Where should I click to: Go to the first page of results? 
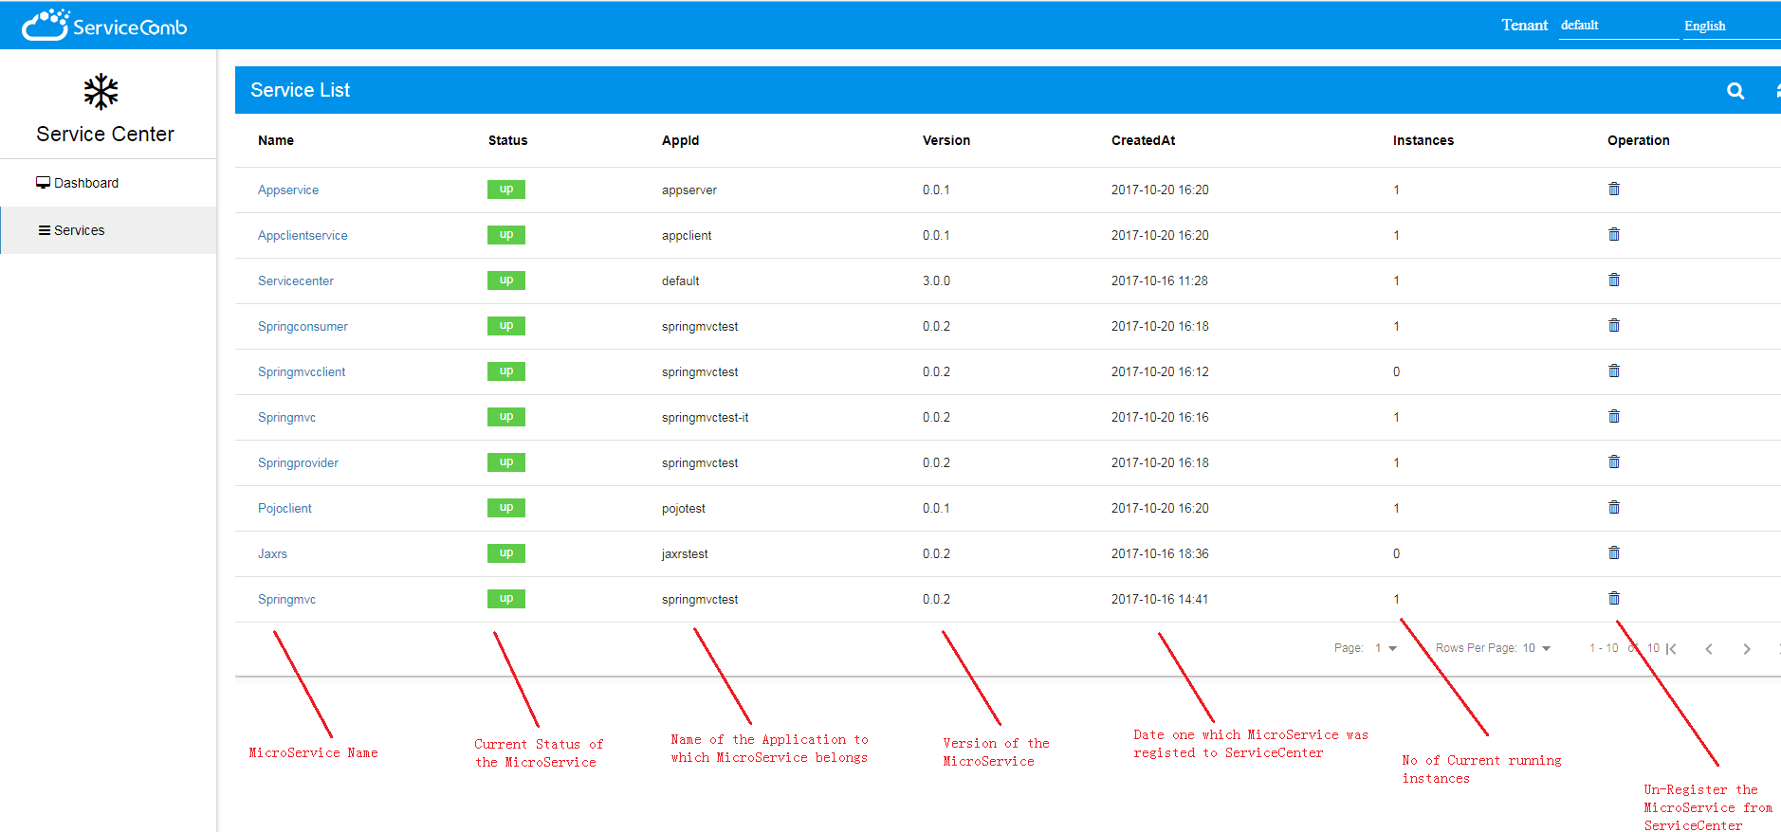(1671, 649)
